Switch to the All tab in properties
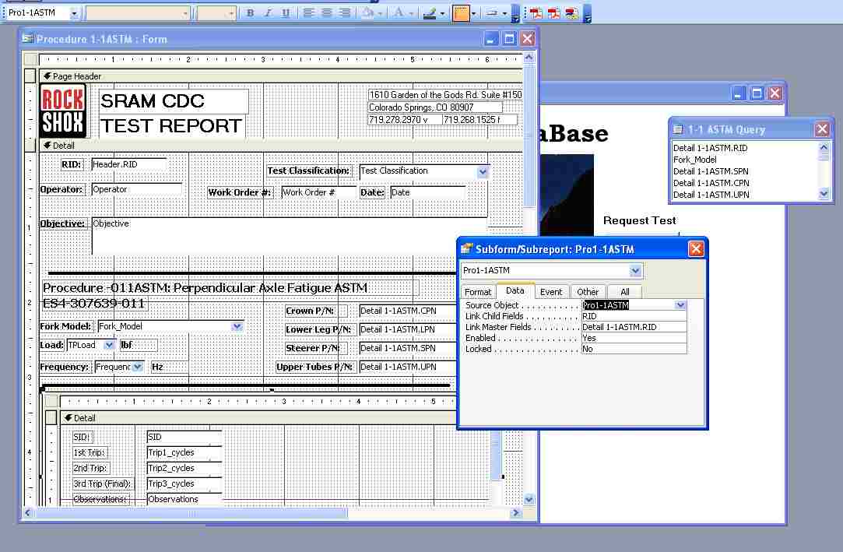 (625, 292)
